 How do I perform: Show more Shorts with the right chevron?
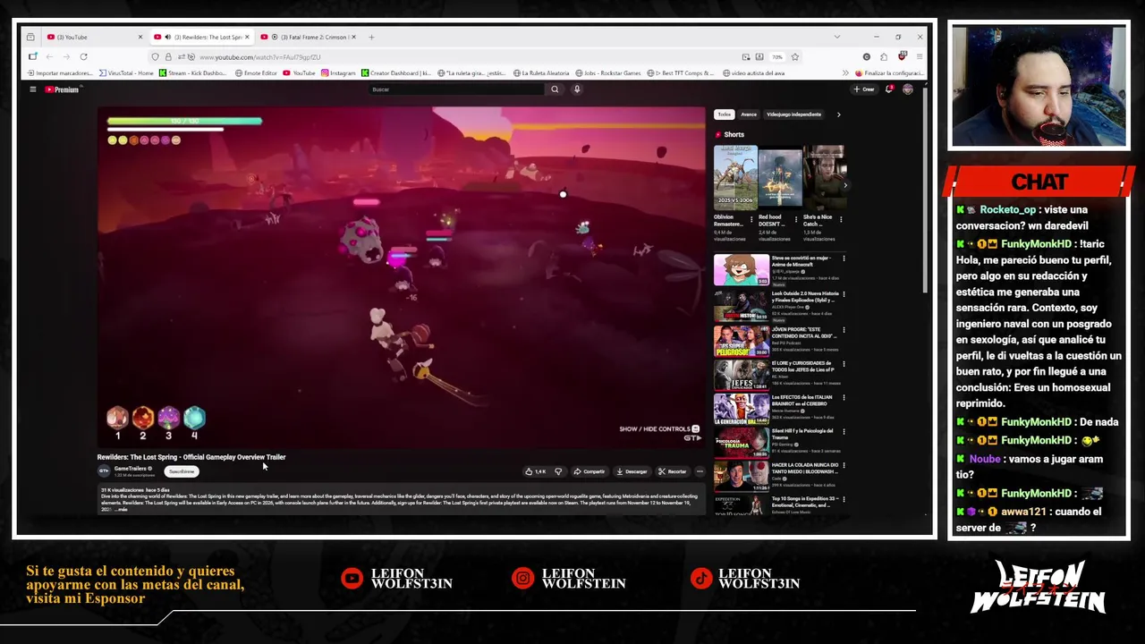tap(845, 185)
